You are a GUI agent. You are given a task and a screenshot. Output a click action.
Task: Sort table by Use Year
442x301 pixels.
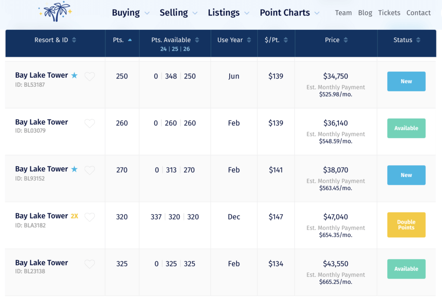click(249, 40)
